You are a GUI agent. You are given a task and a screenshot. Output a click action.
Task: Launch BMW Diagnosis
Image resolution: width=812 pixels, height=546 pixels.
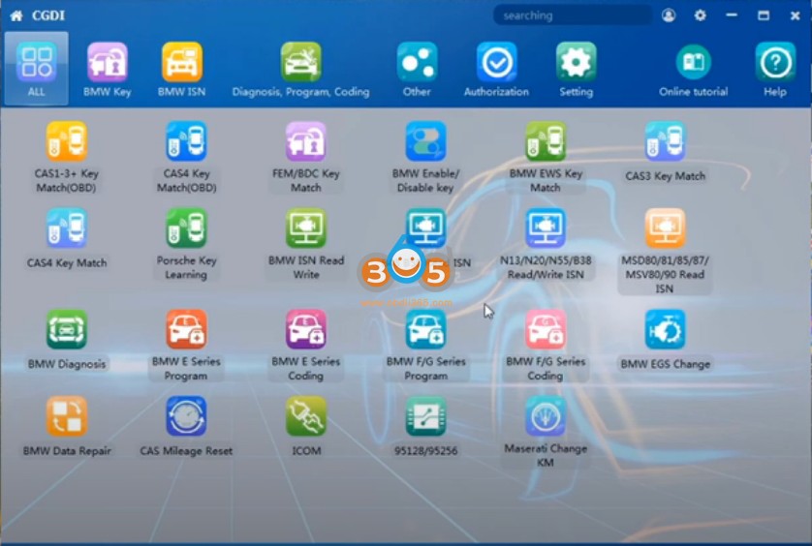pyautogui.click(x=66, y=340)
